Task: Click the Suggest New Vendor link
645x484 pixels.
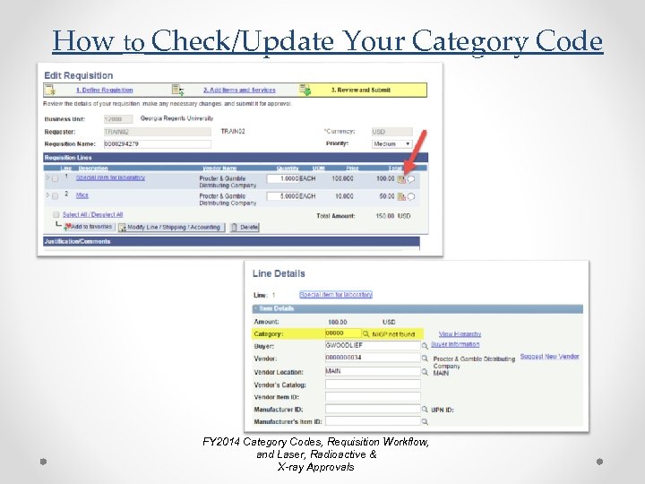Action: click(x=549, y=357)
